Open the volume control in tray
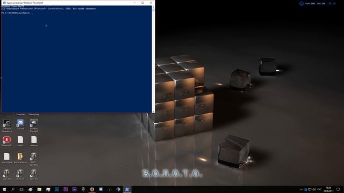This screenshot has width=344, height=193. pos(314,189)
